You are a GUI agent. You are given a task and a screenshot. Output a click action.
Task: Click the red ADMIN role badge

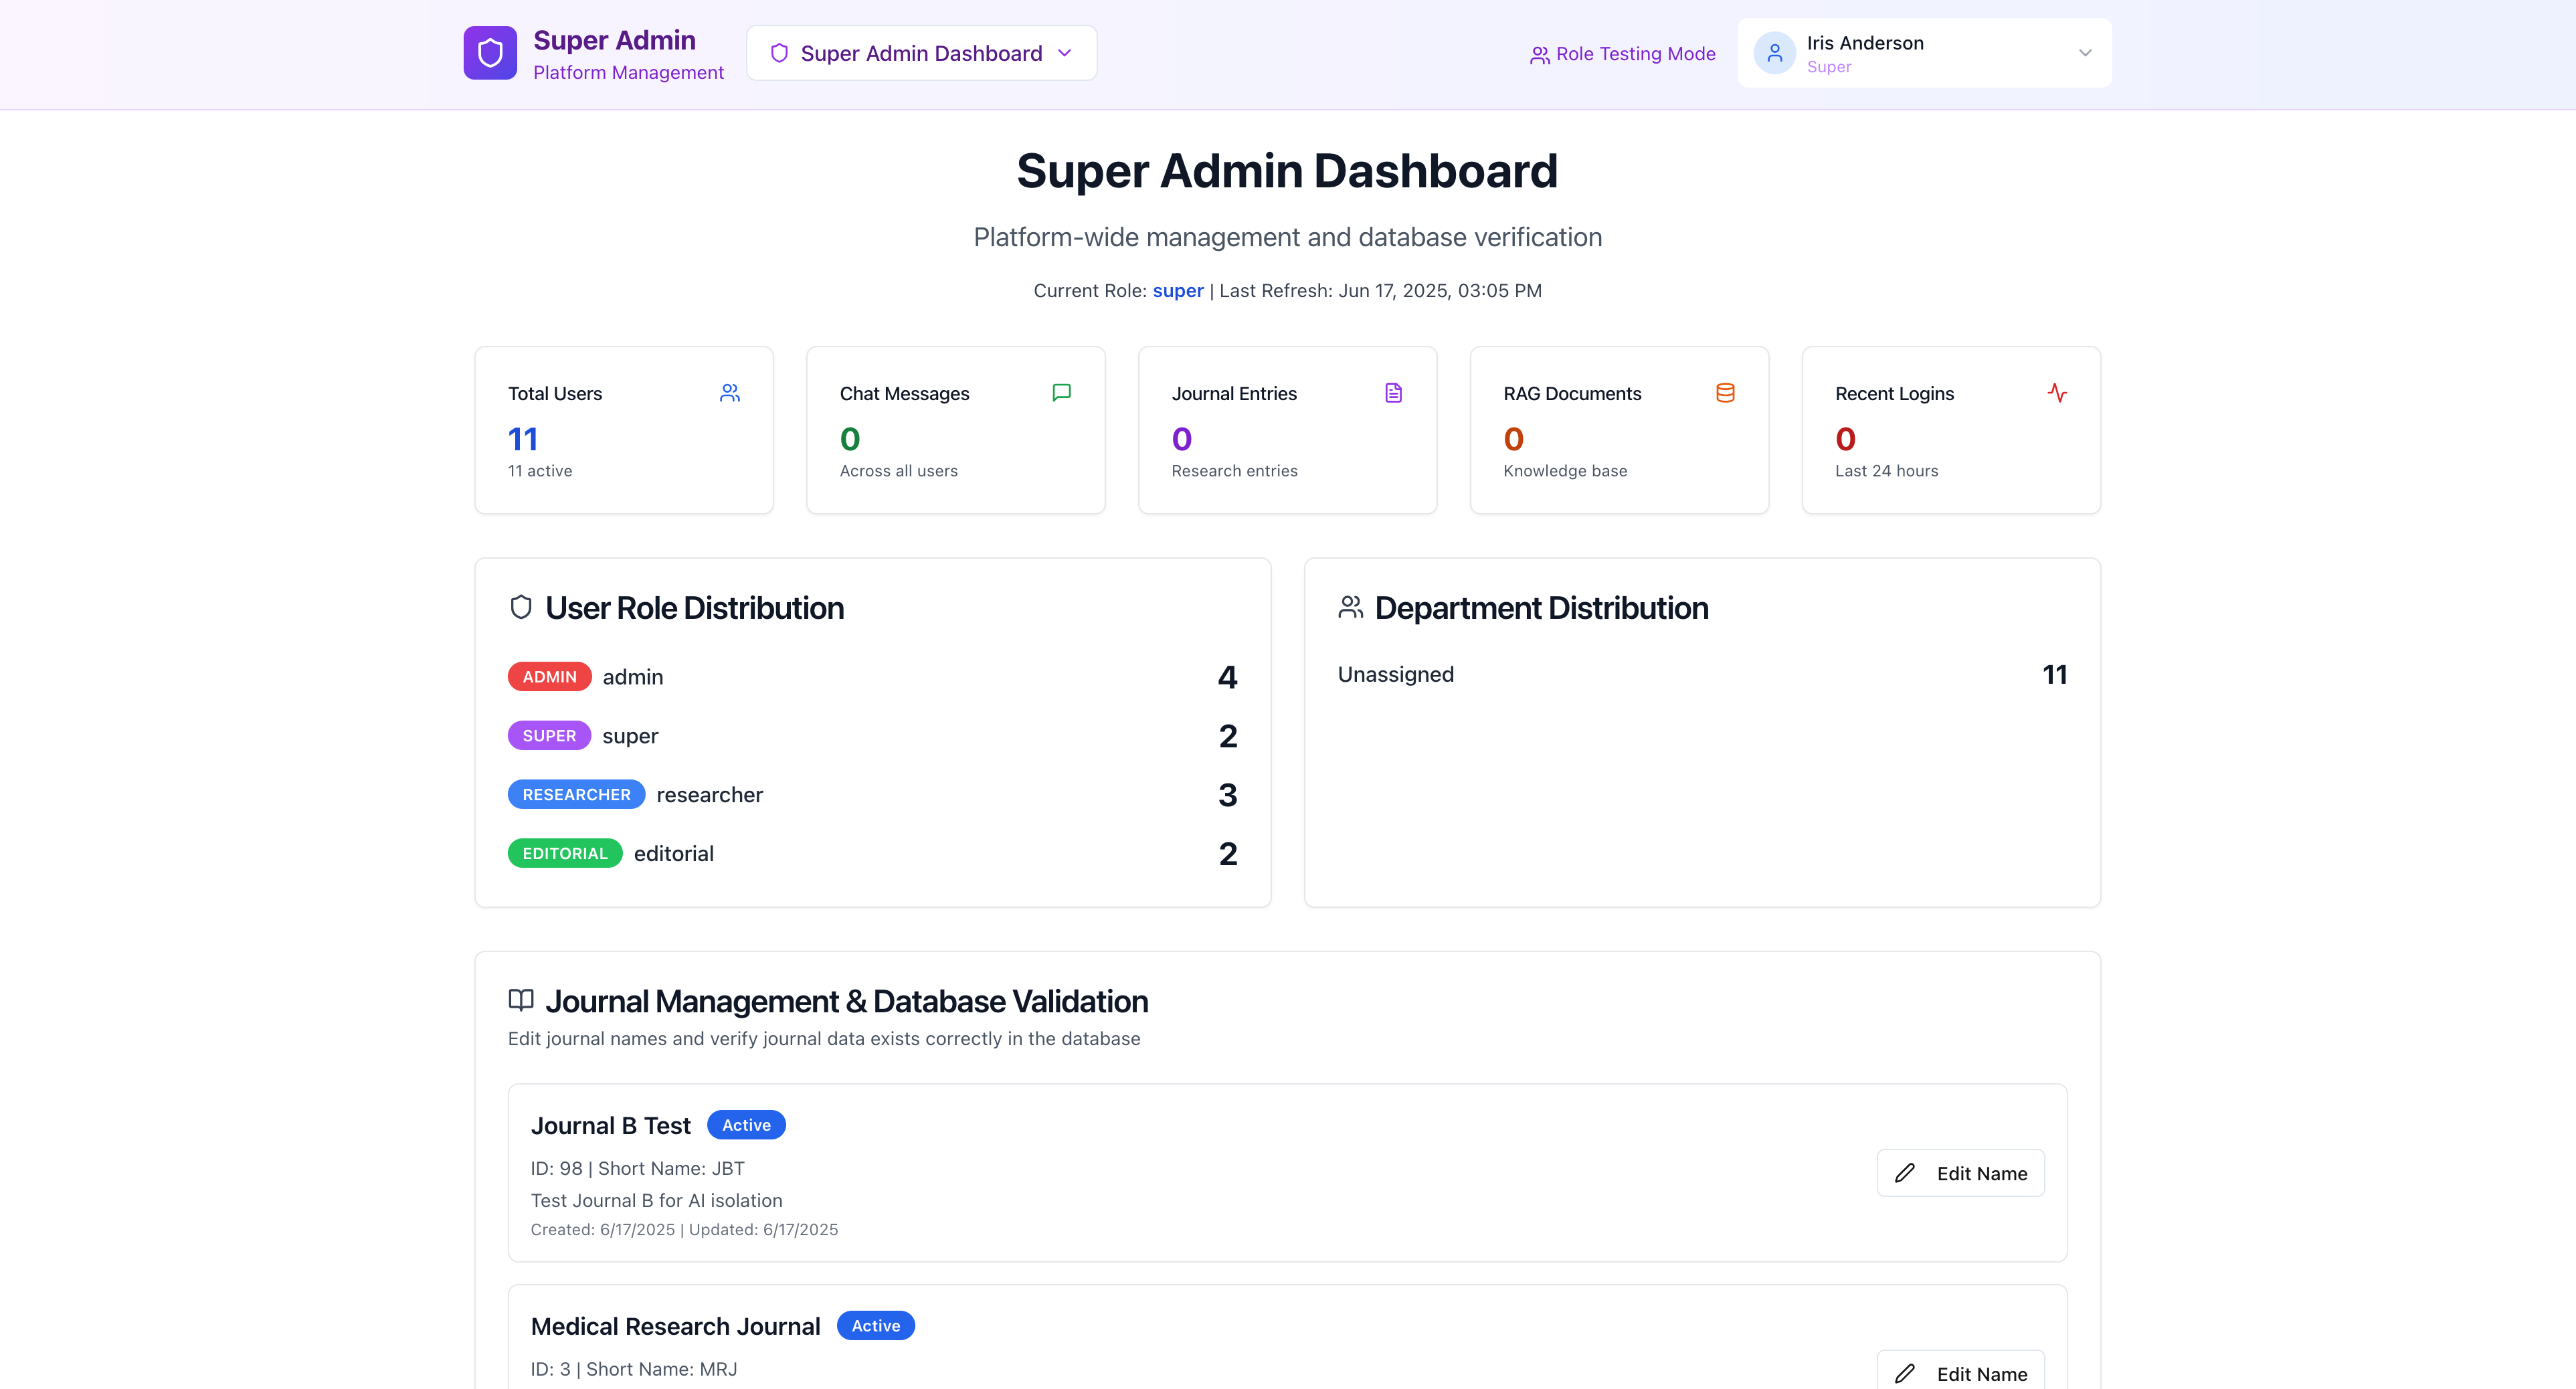(549, 677)
